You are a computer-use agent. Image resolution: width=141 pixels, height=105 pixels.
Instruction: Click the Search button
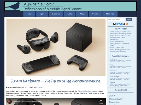coord(129,19)
